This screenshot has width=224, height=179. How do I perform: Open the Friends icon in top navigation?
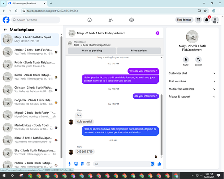111,20
